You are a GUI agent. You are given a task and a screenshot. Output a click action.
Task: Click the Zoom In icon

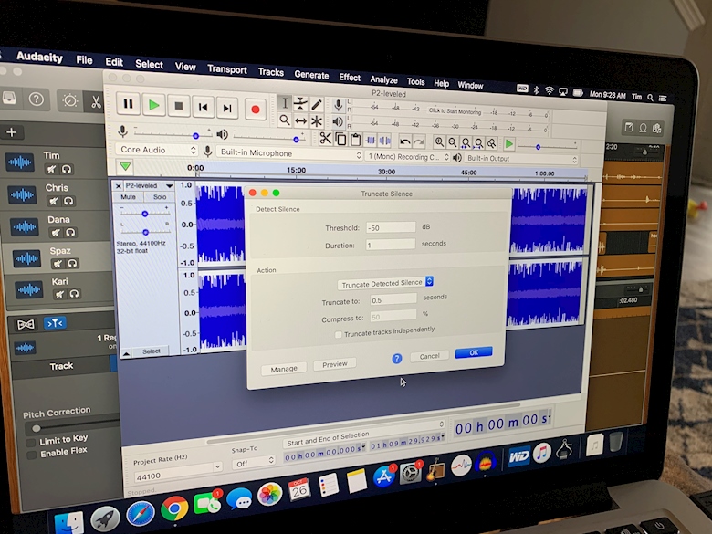pyautogui.click(x=439, y=142)
